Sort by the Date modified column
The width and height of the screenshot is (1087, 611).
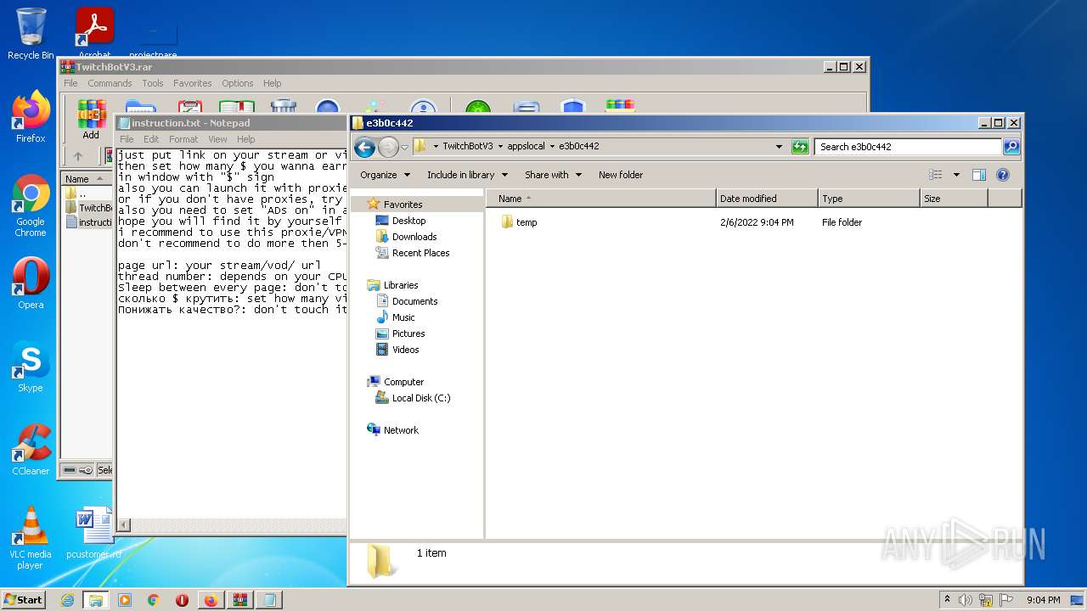(x=768, y=199)
